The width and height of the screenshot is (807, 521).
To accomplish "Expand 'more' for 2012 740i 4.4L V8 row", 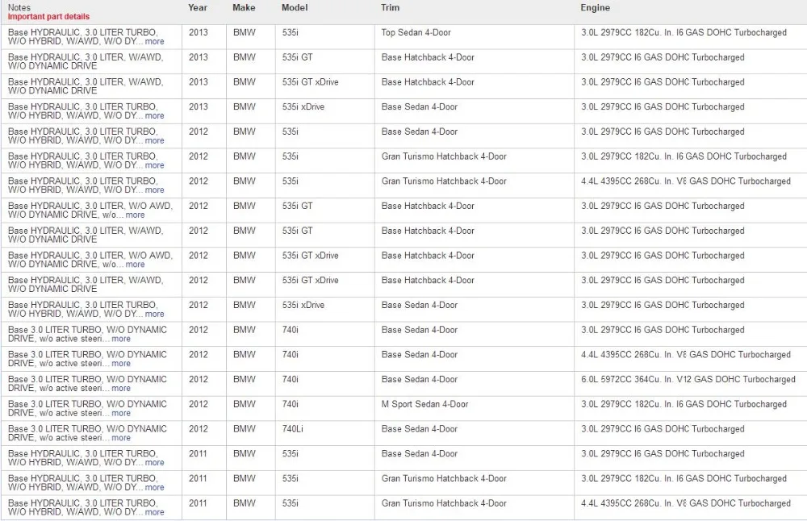I will pos(121,363).
